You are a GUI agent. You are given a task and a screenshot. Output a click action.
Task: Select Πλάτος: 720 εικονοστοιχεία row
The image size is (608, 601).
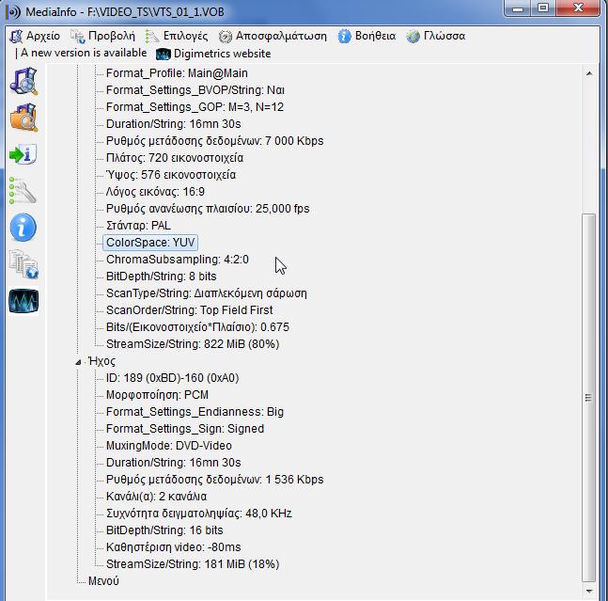(175, 158)
